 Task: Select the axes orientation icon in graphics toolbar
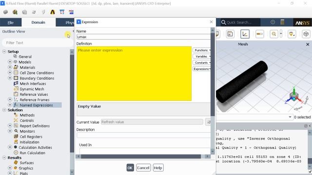click(x=245, y=34)
